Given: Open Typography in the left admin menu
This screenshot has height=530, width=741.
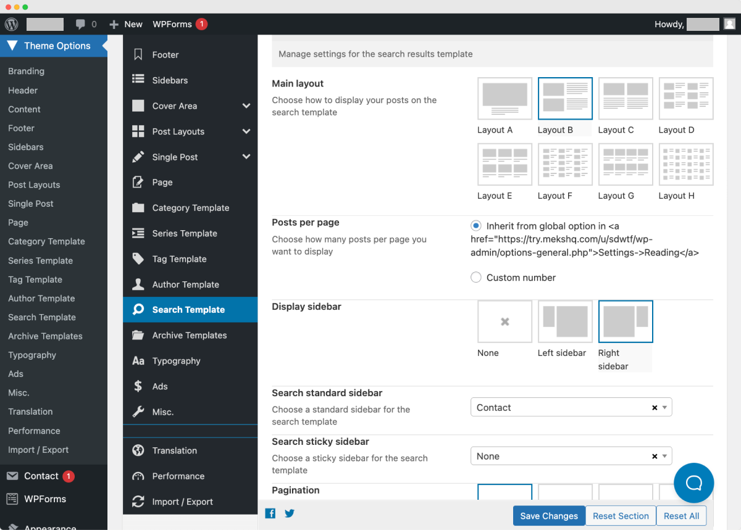Looking at the screenshot, I should (32, 355).
